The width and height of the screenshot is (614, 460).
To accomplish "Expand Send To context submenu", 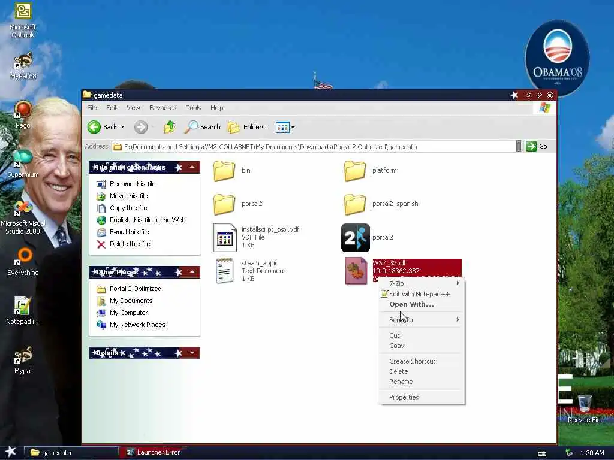I will coord(422,320).
